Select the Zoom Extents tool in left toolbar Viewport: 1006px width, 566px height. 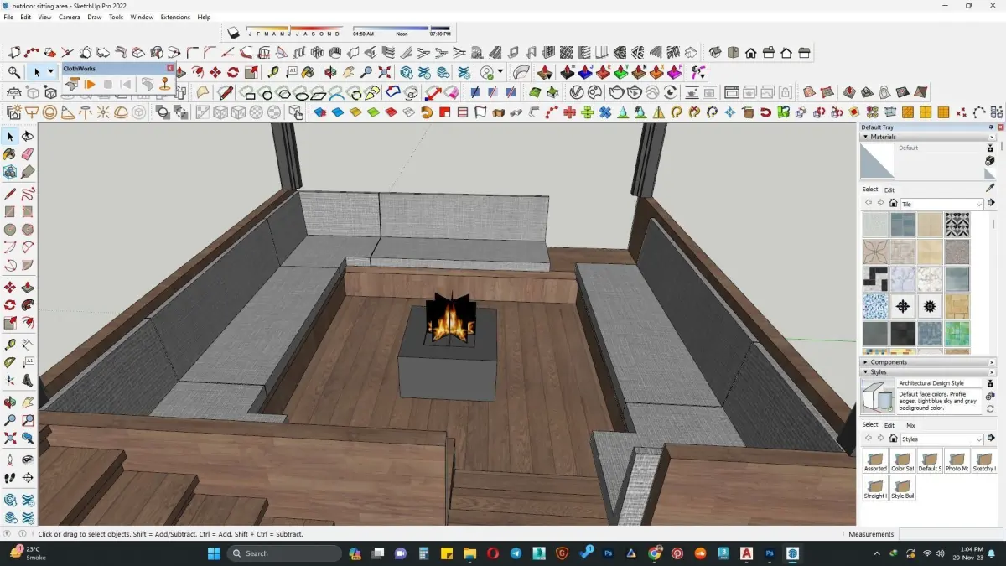(x=10, y=438)
